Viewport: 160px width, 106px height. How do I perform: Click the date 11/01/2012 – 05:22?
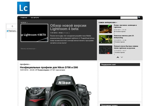56,33
